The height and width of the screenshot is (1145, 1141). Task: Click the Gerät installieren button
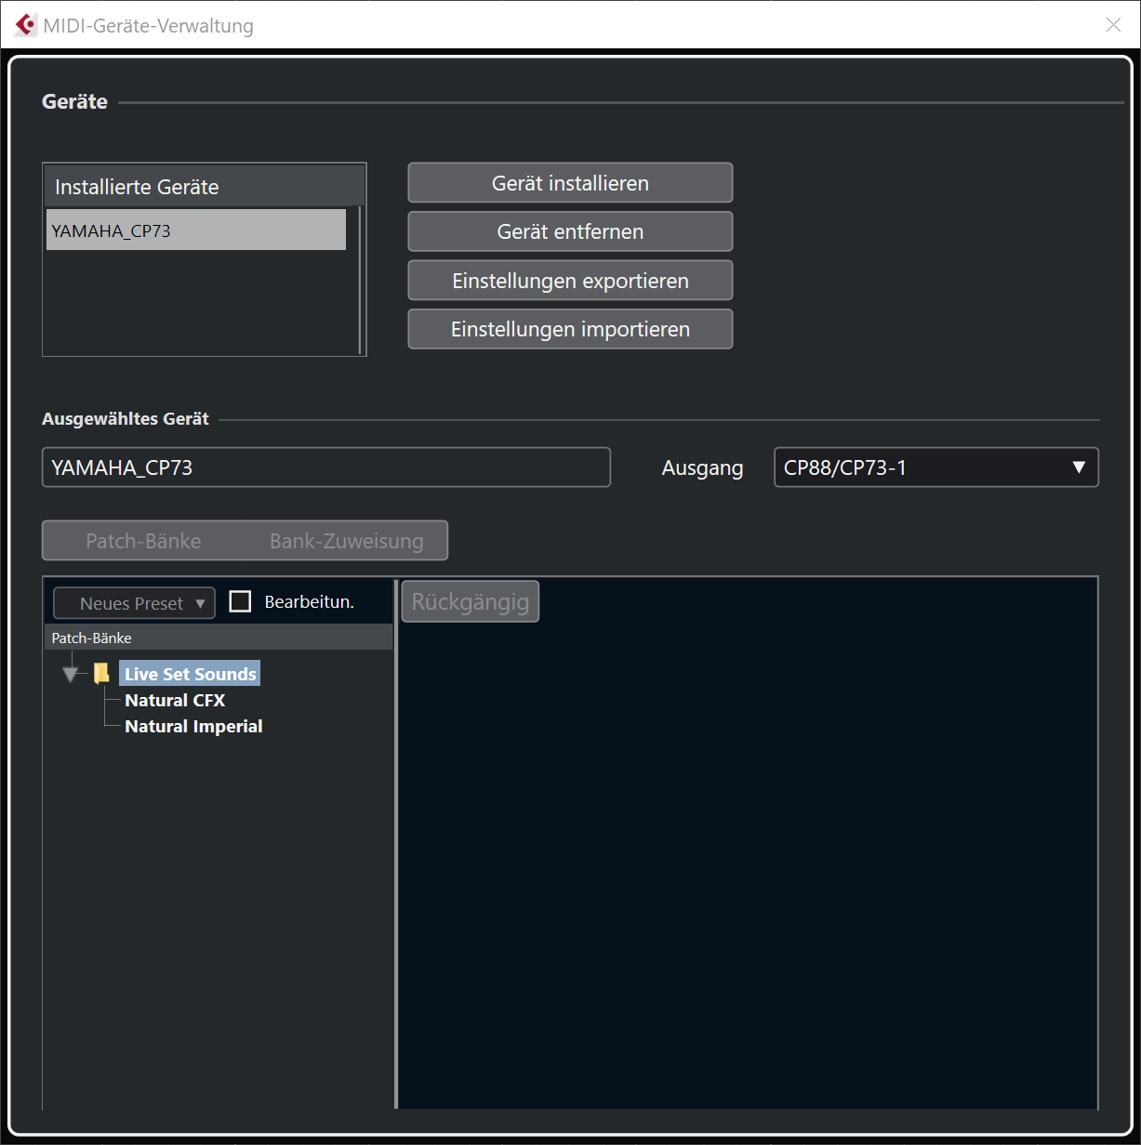pyautogui.click(x=570, y=183)
